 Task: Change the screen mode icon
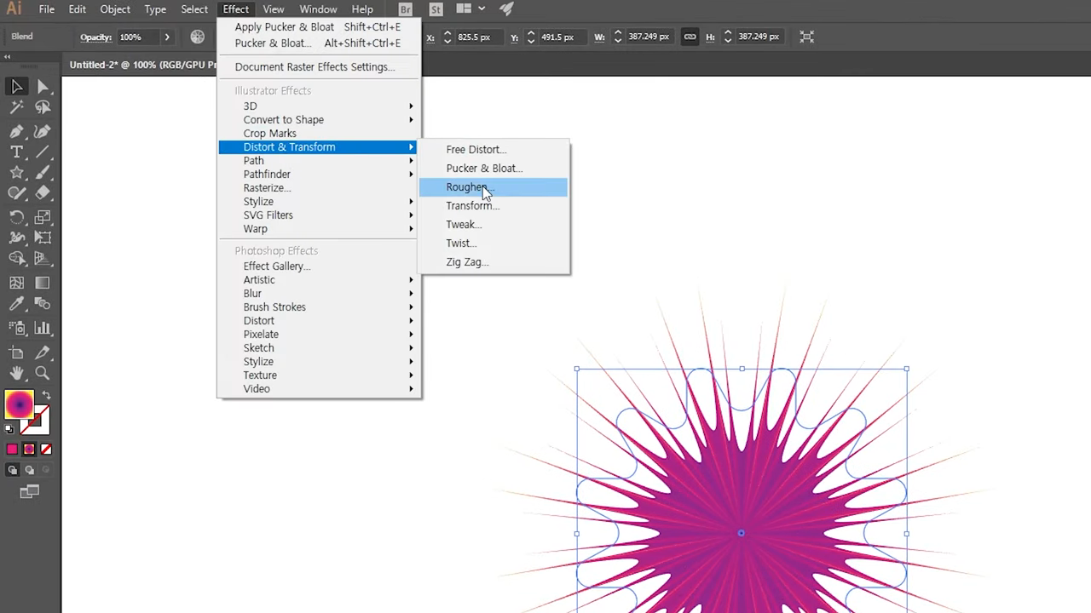pos(30,491)
